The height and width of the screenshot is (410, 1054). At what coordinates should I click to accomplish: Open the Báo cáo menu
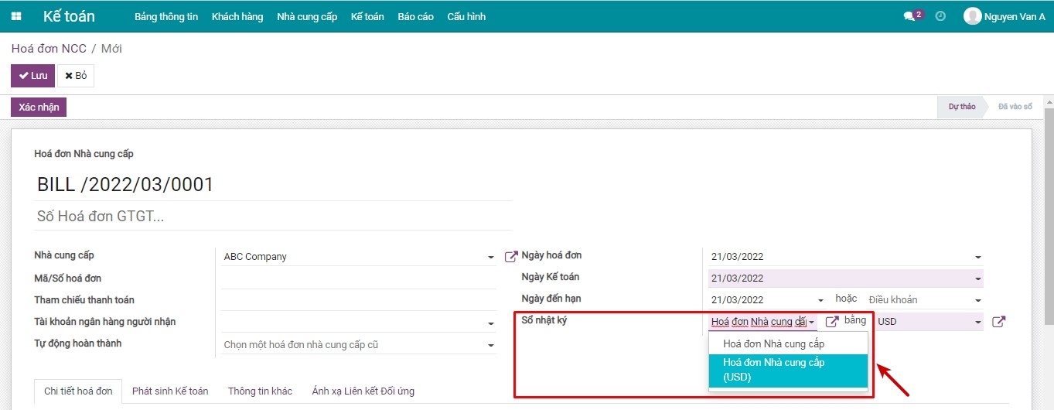415,16
